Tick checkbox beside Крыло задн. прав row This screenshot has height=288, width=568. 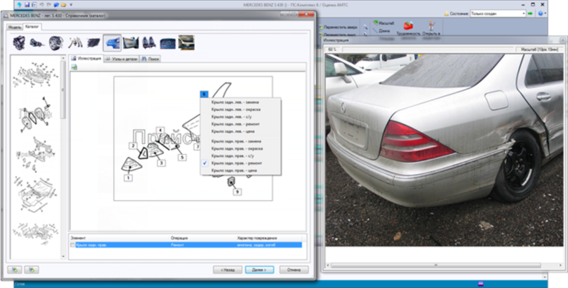point(73,245)
